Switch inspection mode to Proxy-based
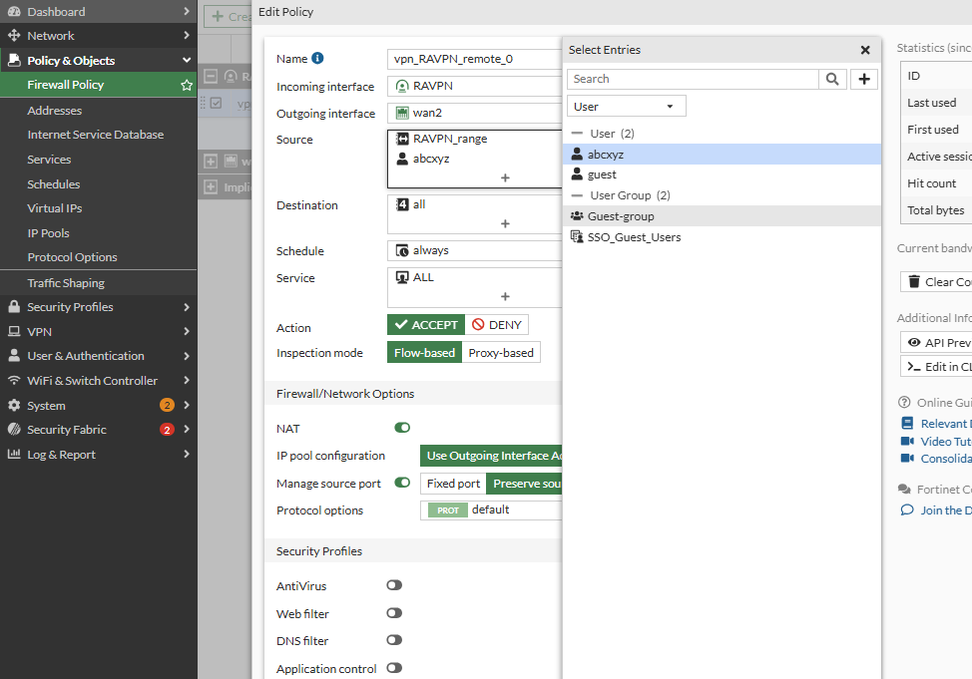Image resolution: width=972 pixels, height=679 pixels. pos(500,353)
